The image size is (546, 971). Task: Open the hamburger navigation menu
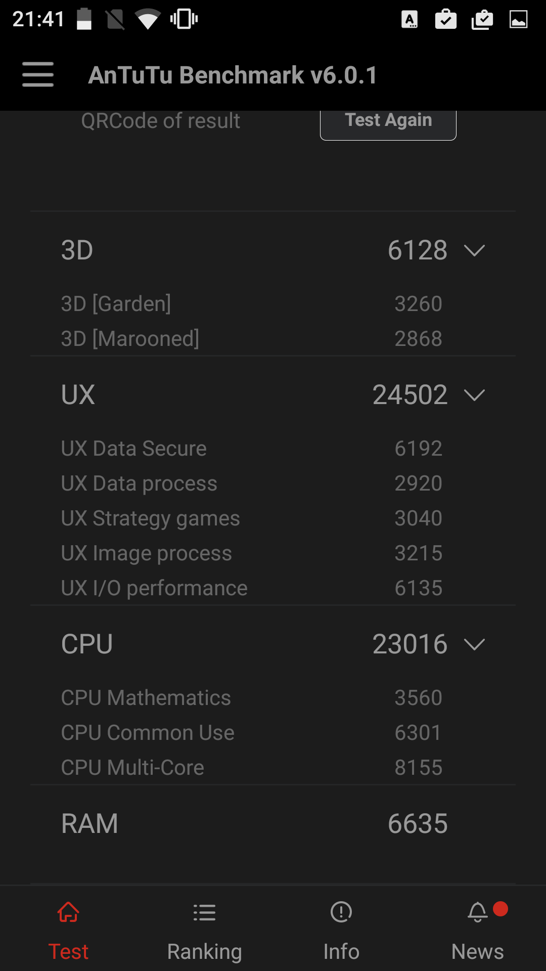tap(38, 74)
